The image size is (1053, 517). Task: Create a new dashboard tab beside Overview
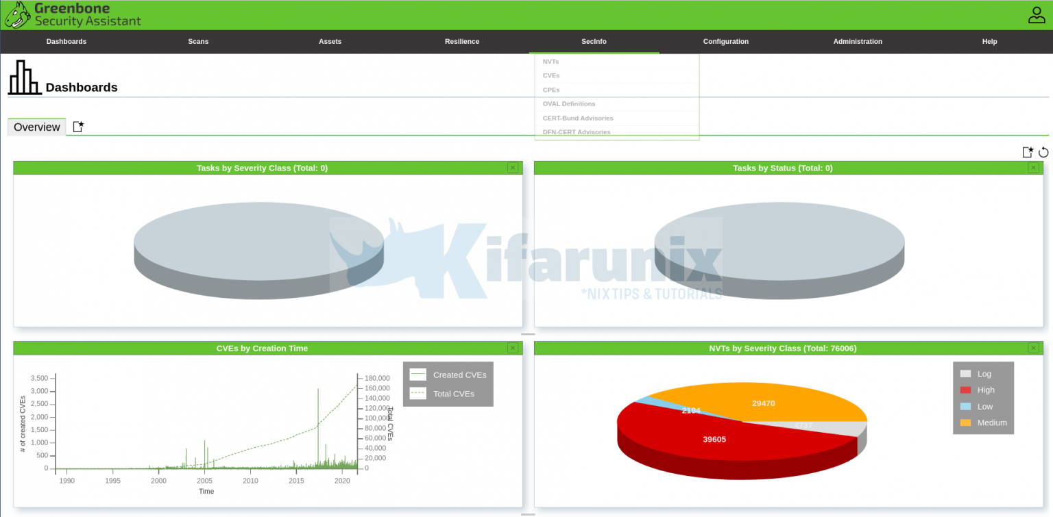[x=77, y=126]
